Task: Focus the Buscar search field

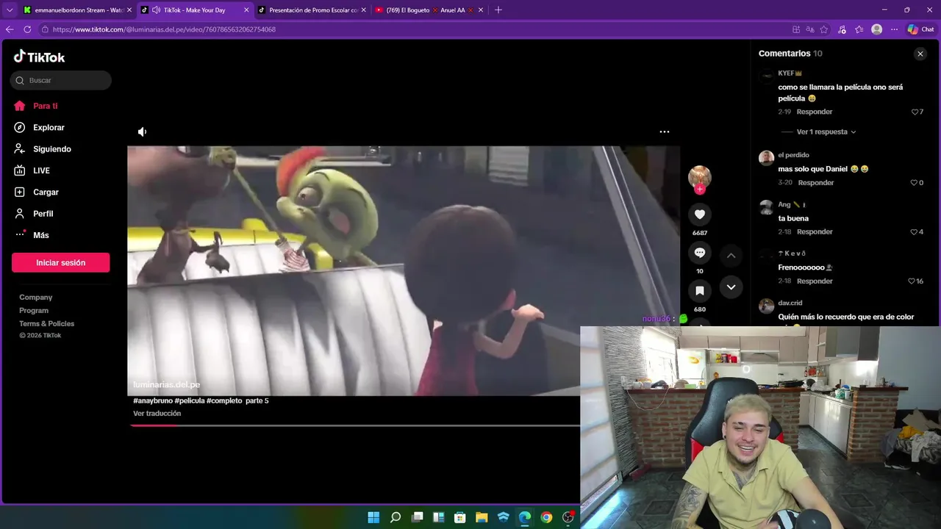Action: pos(61,80)
